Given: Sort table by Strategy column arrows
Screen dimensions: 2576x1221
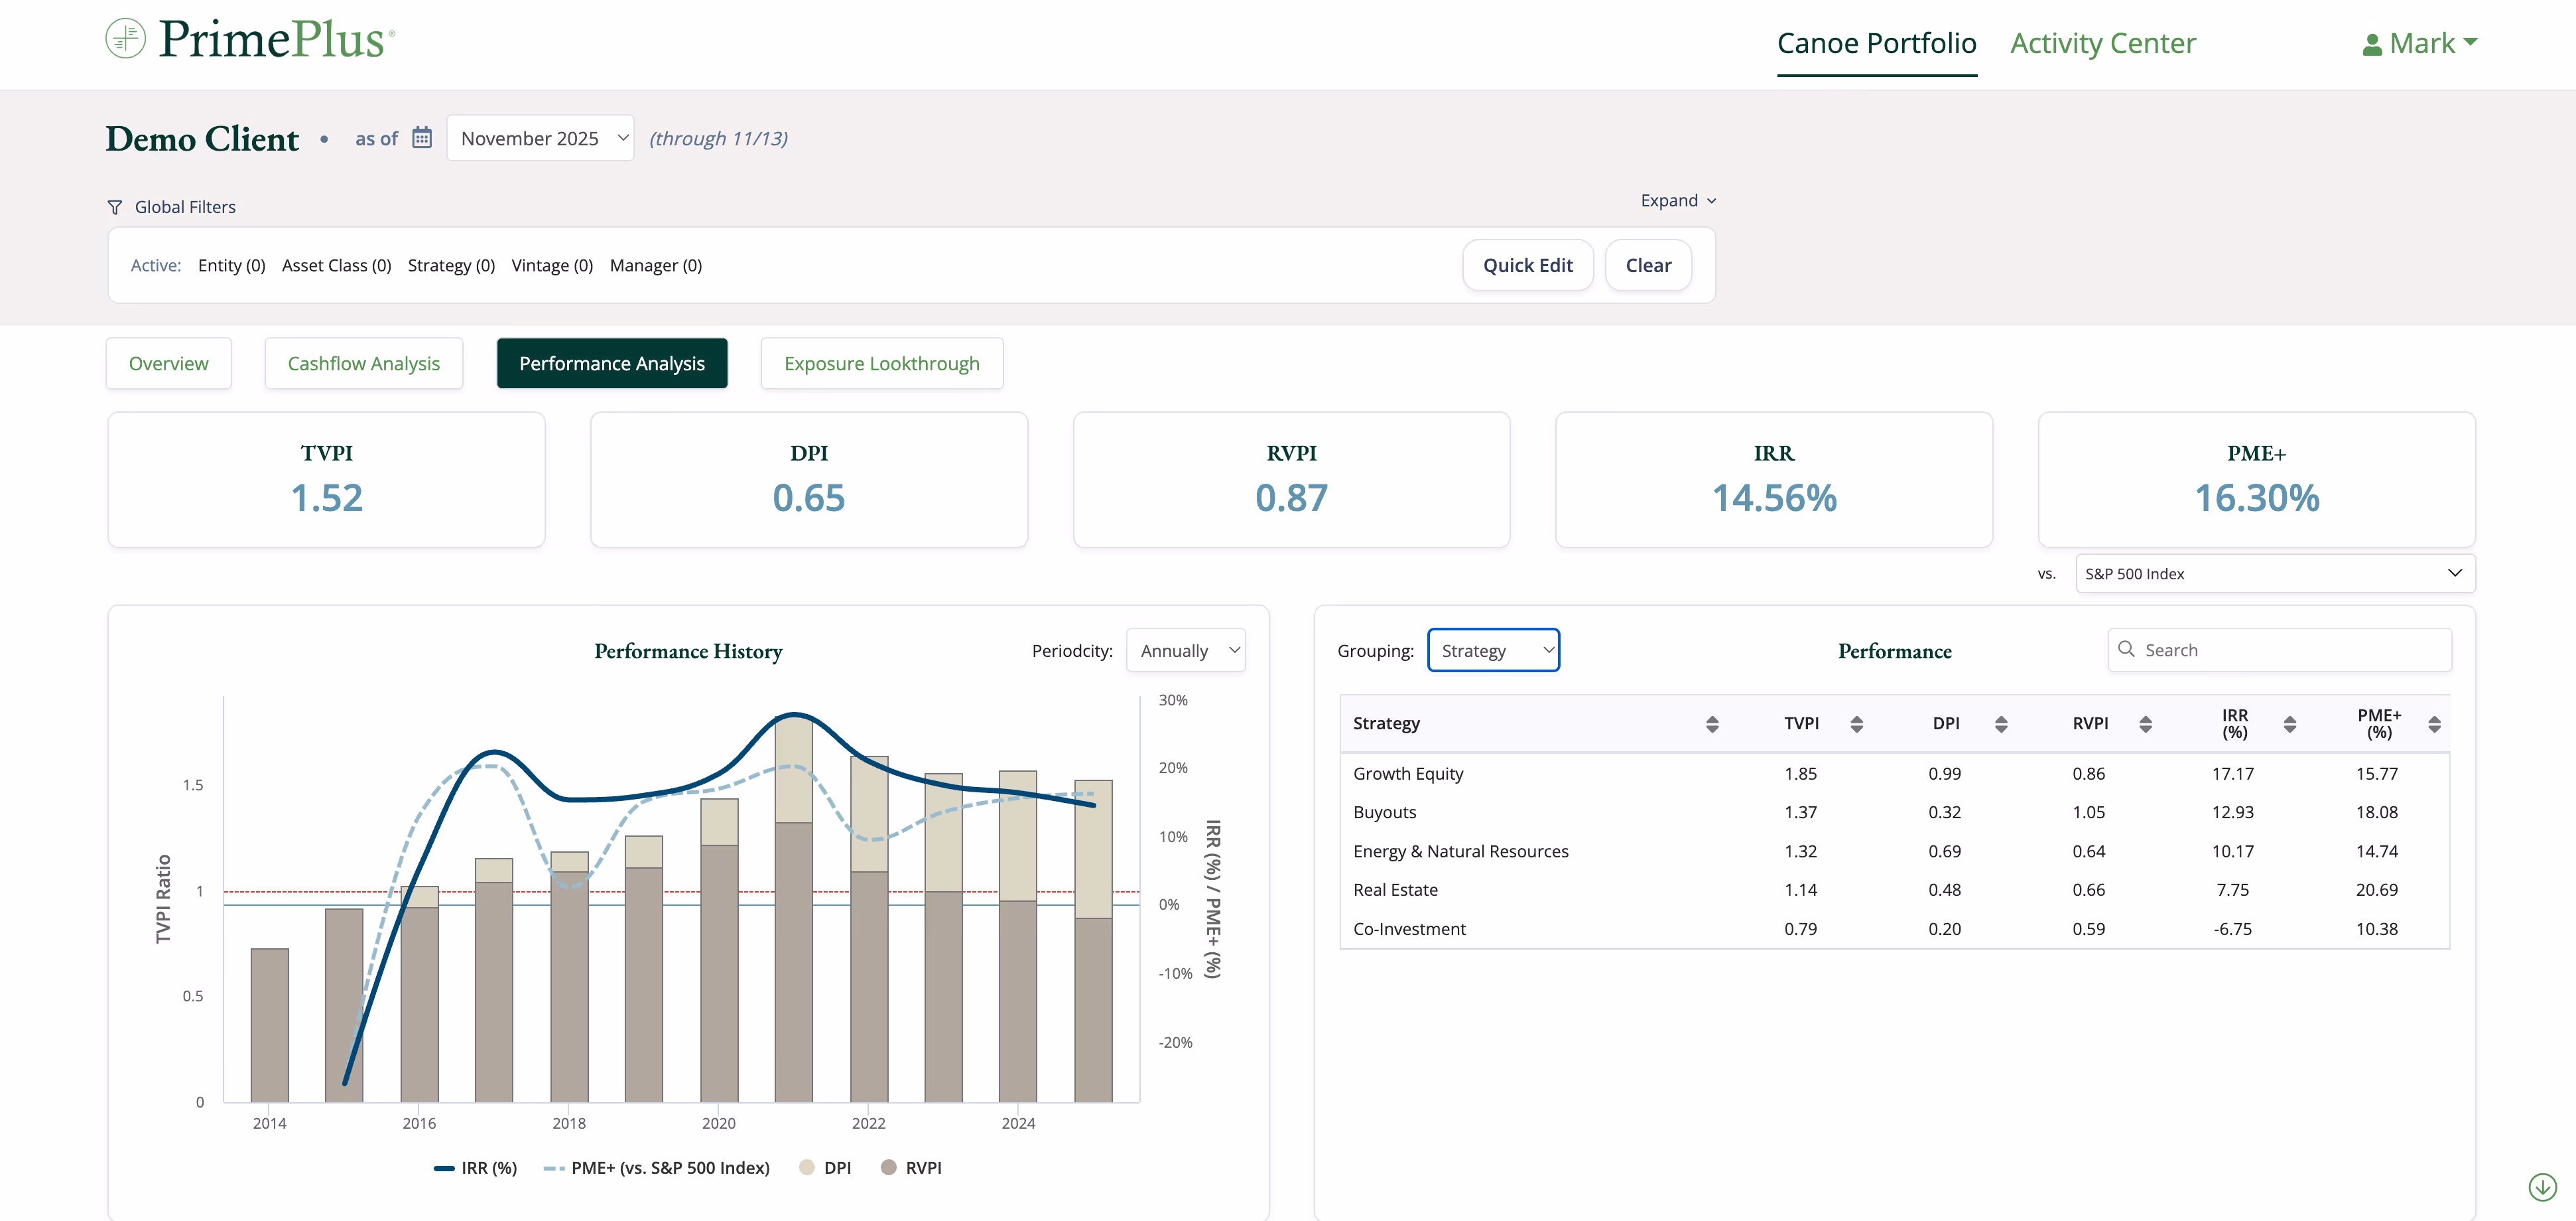Looking at the screenshot, I should pos(1711,723).
